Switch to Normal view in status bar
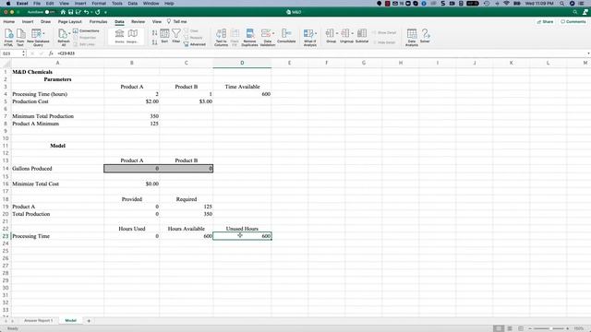 coord(499,328)
